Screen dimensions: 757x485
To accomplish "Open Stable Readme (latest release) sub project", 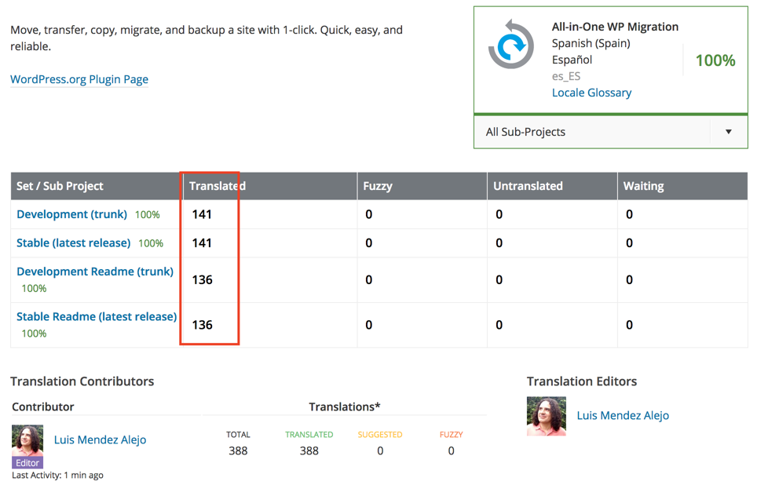I will [x=97, y=316].
